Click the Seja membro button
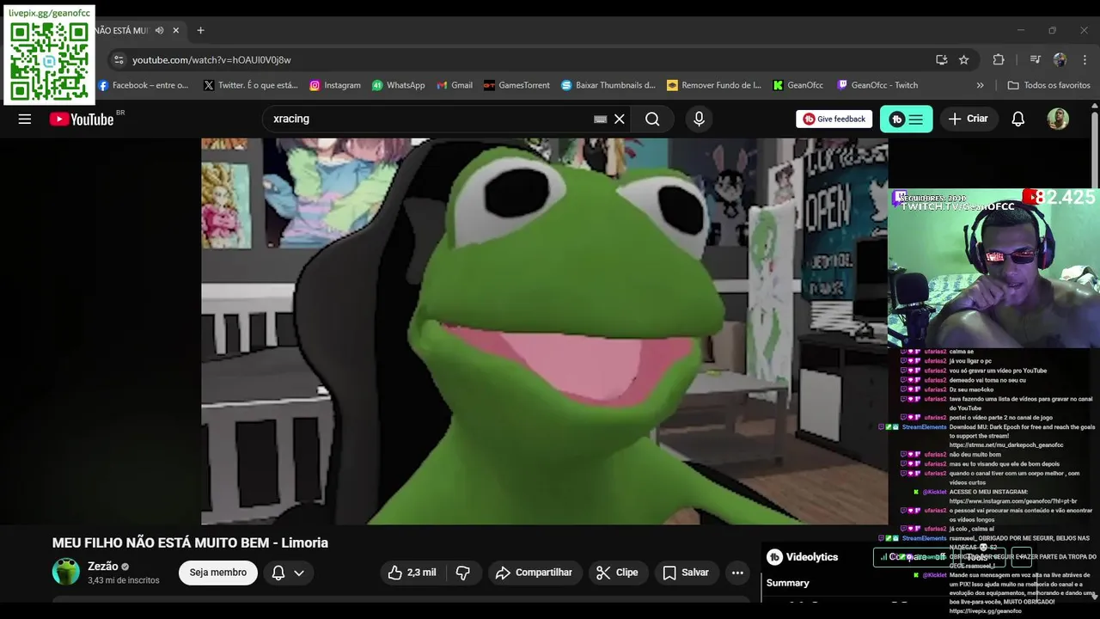 [x=218, y=573]
